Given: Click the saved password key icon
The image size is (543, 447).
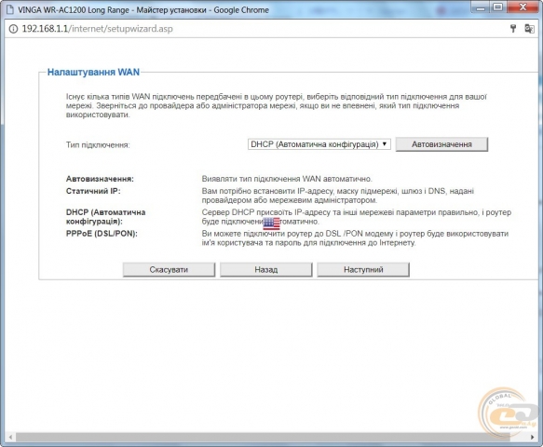Looking at the screenshot, I should [513, 29].
